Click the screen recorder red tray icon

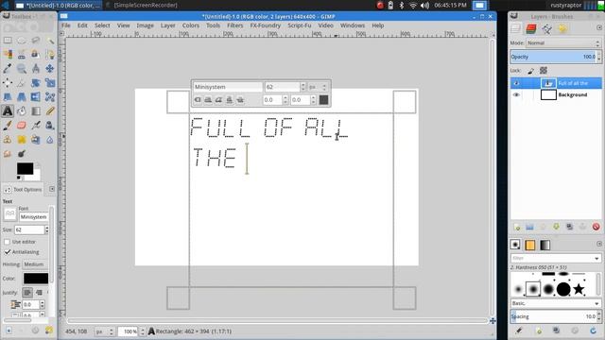tap(380, 5)
